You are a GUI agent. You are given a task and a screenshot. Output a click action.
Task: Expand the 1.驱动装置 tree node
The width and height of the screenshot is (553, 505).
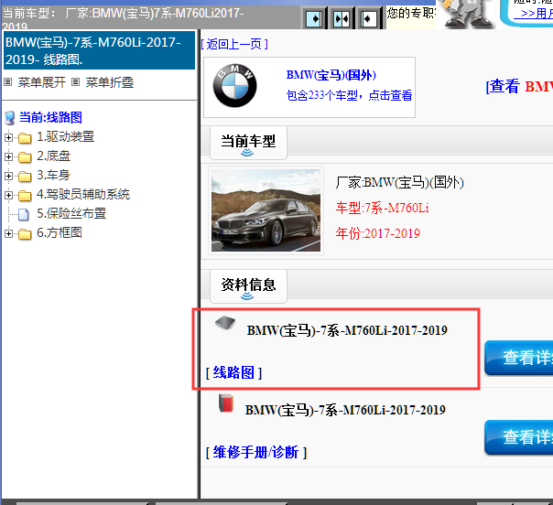9,137
